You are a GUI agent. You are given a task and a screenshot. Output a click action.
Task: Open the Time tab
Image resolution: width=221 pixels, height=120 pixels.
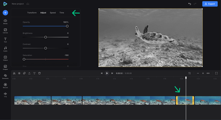[62, 13]
